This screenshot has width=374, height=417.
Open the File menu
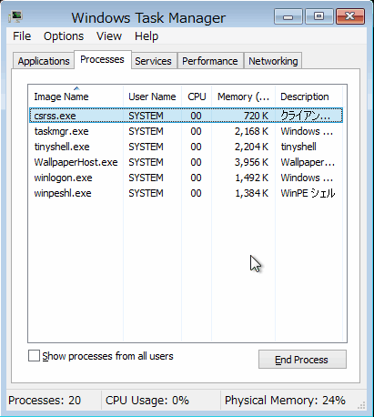pos(22,36)
